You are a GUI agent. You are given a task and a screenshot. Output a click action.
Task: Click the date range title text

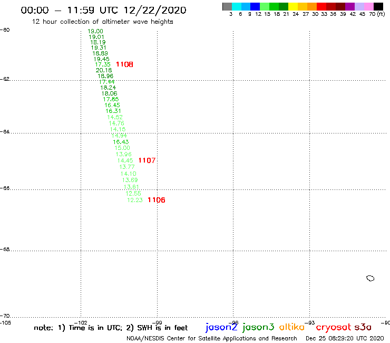[x=103, y=10]
